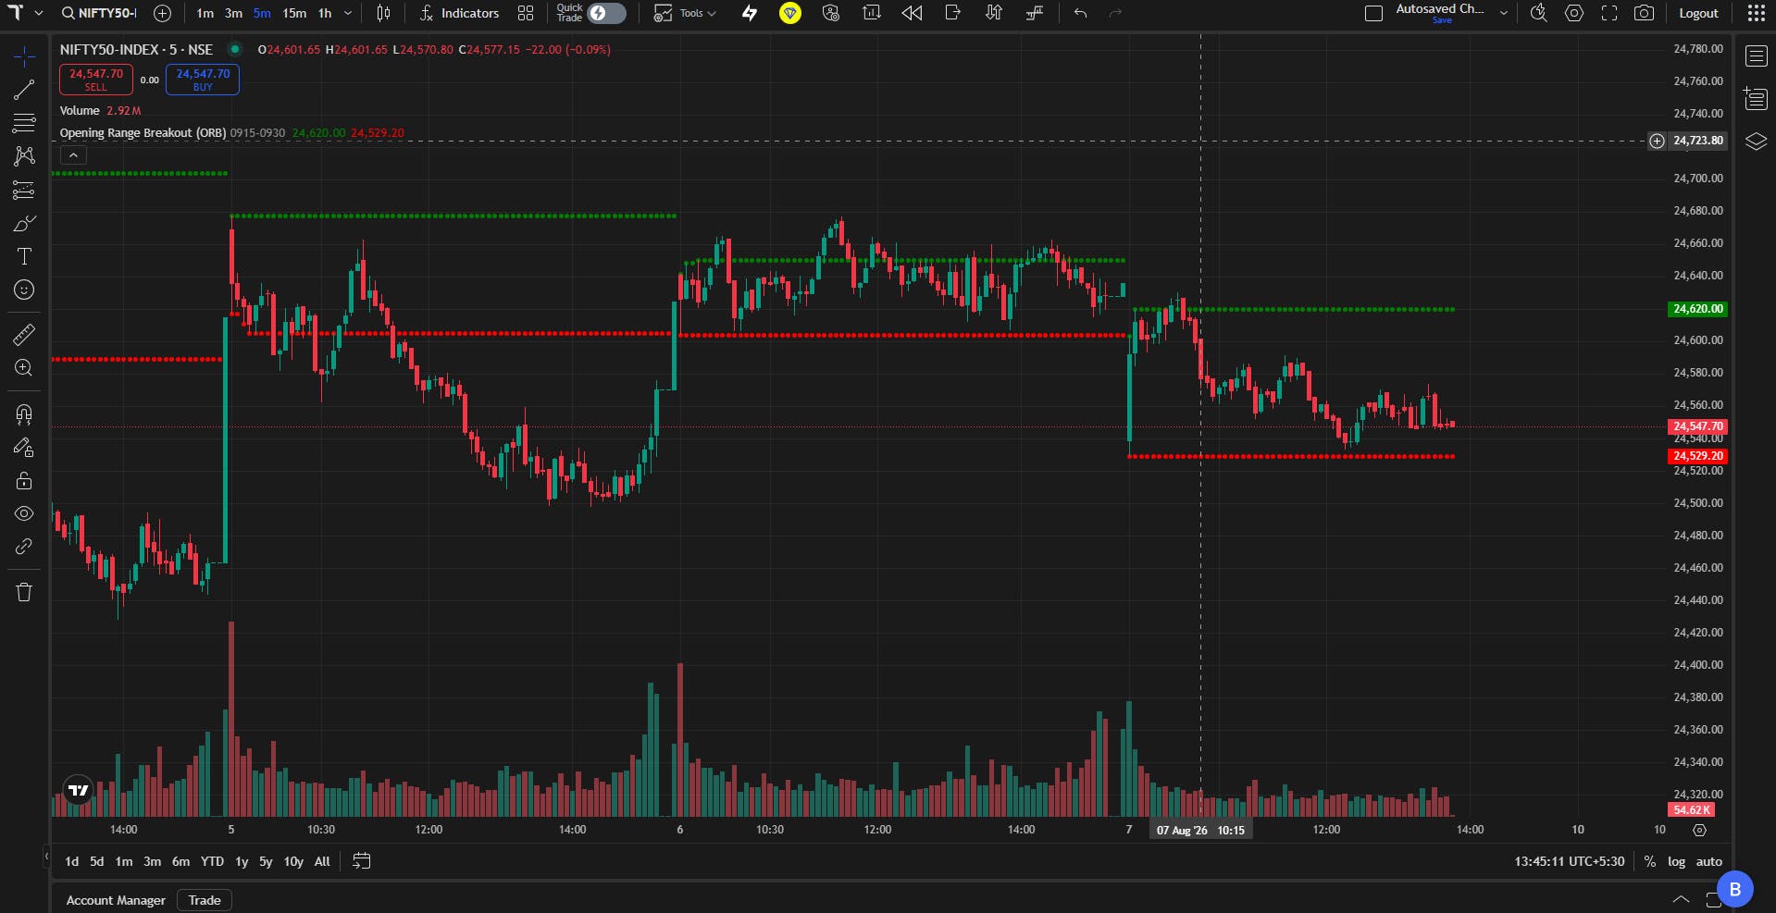Click the link drawings sync icon
Image resolution: width=1776 pixels, height=913 pixels.
point(24,547)
